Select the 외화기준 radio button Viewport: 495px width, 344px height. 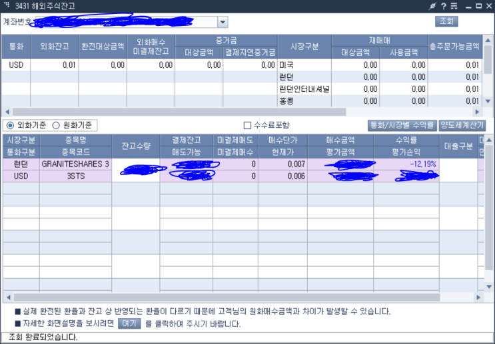(x=11, y=126)
